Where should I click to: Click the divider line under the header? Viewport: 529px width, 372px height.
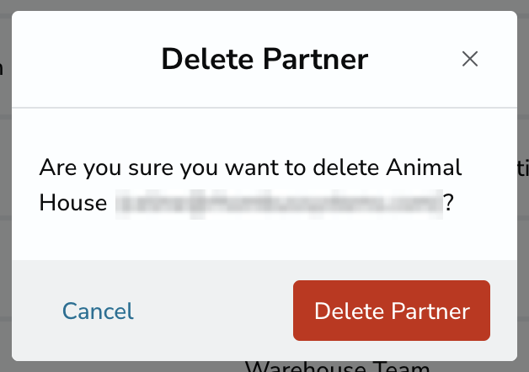click(x=264, y=108)
